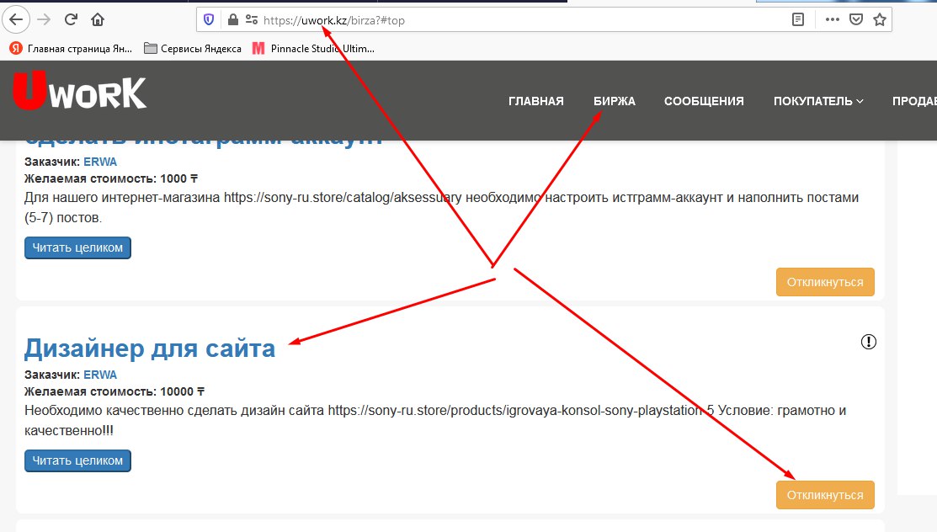Expand the ПОКУПАТЕЛЬ dropdown menu
Viewport: 937px width, 532px height.
tap(818, 101)
